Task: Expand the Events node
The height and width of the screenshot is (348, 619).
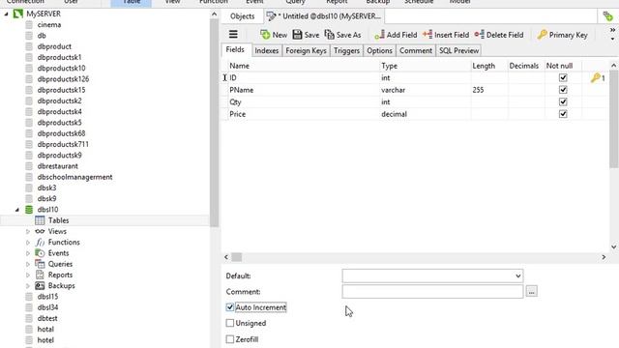Action: point(28,253)
